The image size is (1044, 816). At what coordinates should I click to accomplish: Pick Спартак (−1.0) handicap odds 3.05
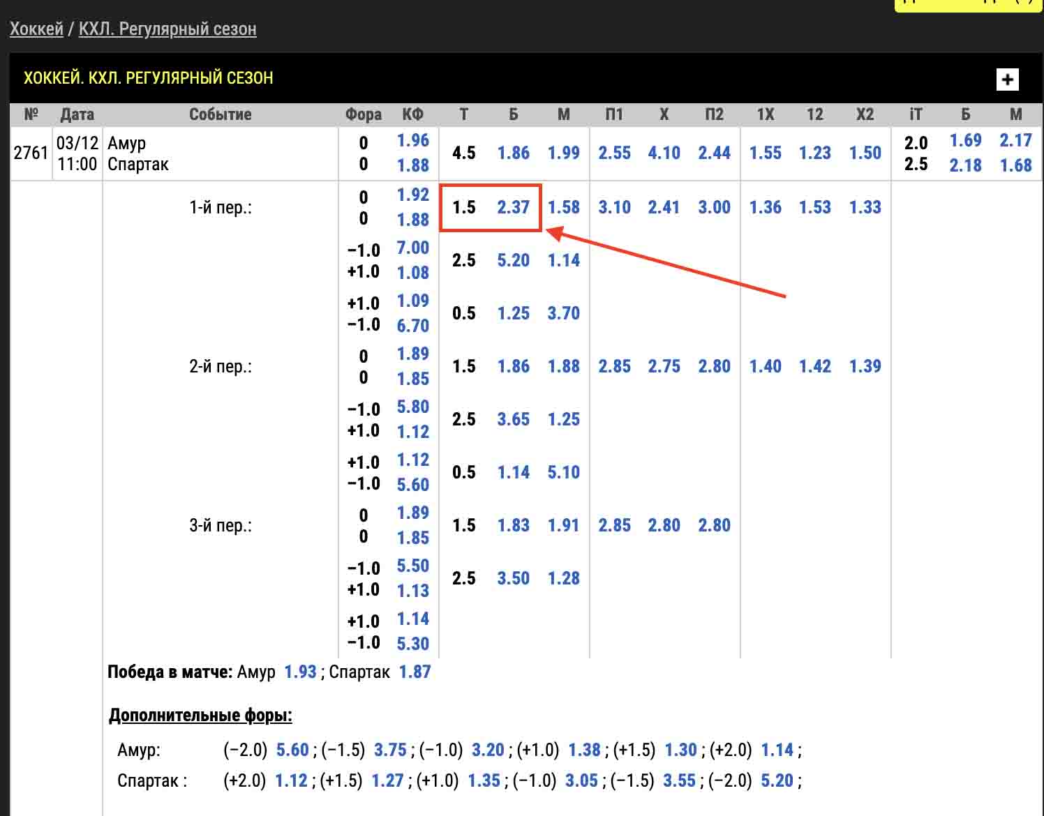coord(581,780)
